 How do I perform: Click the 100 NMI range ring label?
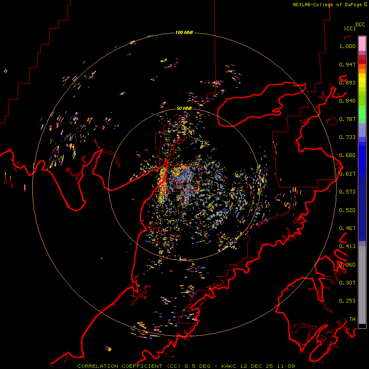click(184, 32)
